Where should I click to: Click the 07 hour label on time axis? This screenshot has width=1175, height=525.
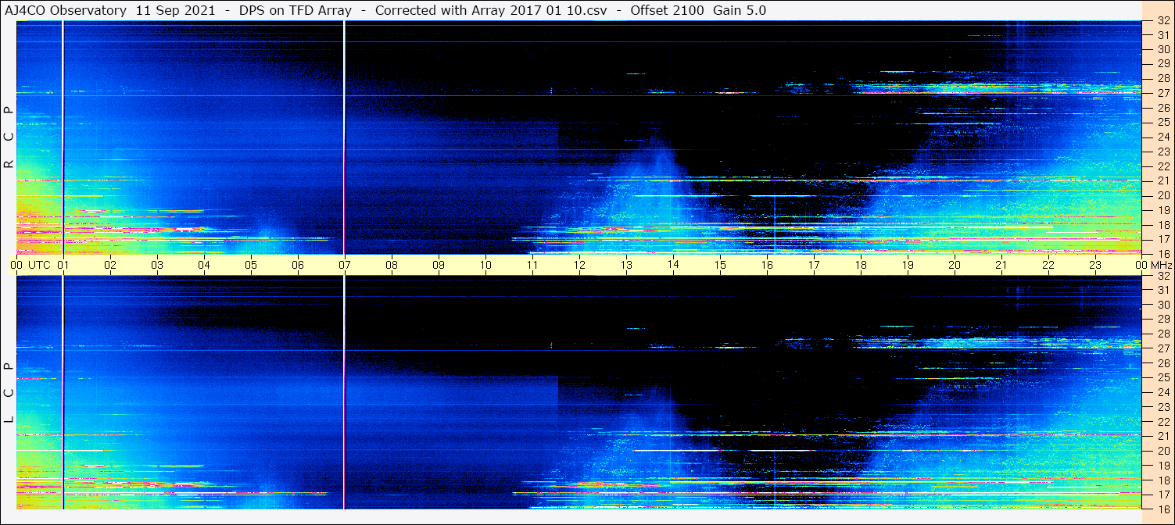click(345, 265)
